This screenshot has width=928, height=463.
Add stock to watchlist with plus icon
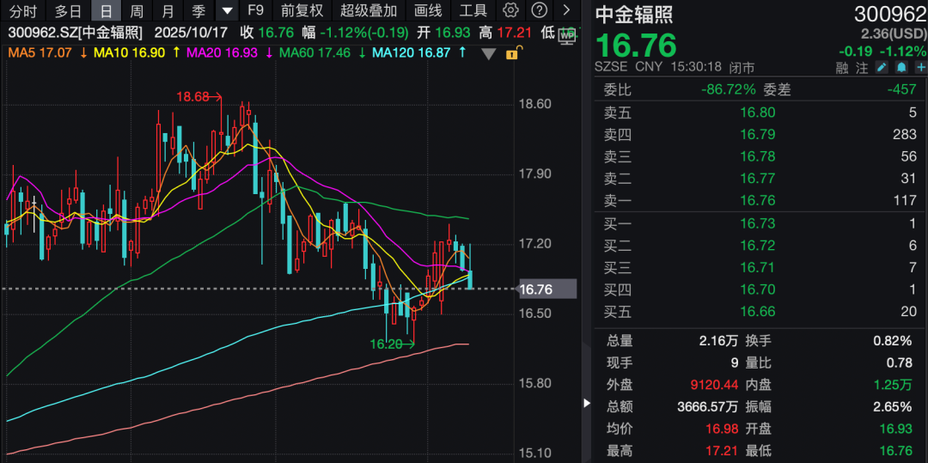click(919, 68)
